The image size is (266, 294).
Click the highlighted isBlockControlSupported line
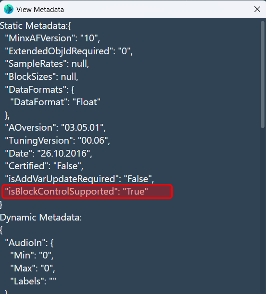point(87,192)
